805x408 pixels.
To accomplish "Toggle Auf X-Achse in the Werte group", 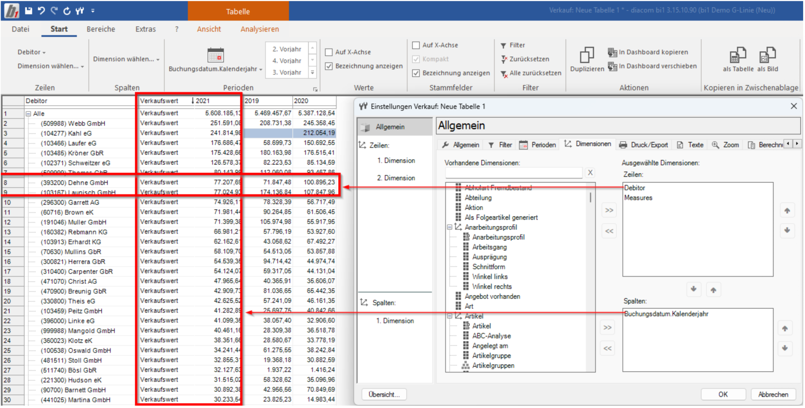I will (x=329, y=52).
